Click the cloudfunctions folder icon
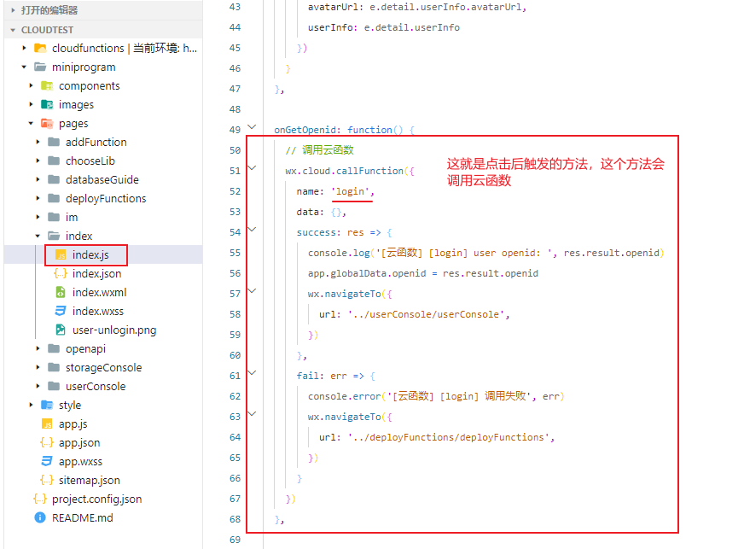Screen dimensions: 744x549 pyautogui.click(x=40, y=48)
